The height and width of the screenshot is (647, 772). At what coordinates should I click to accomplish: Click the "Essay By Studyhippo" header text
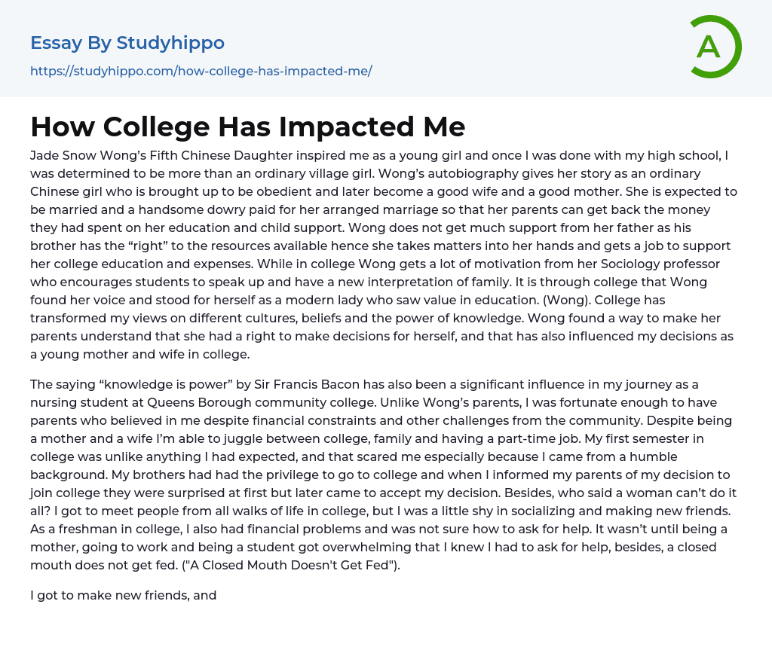(127, 43)
